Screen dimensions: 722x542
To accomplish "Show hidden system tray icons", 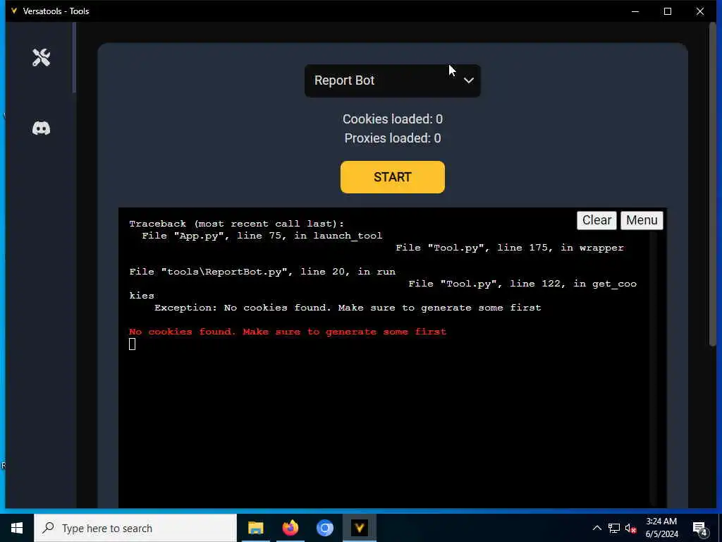I will (x=596, y=528).
